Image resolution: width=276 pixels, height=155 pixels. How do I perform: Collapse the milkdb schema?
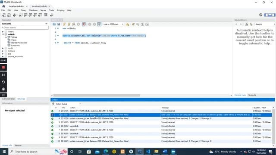click(x=3, y=34)
